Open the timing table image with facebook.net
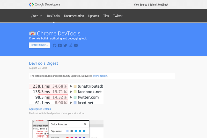This screenshot has width=207, height=138. coord(66,94)
